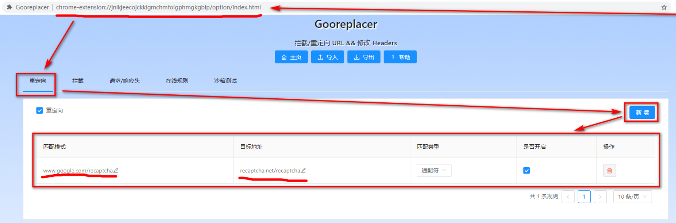The height and width of the screenshot is (223, 676).
Task: Click the Gooreplacer extension puzzle icon
Action: (9, 7)
